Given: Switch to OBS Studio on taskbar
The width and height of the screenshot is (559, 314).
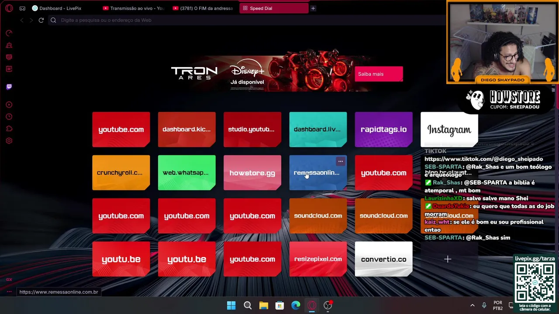Looking at the screenshot, I should 328,305.
